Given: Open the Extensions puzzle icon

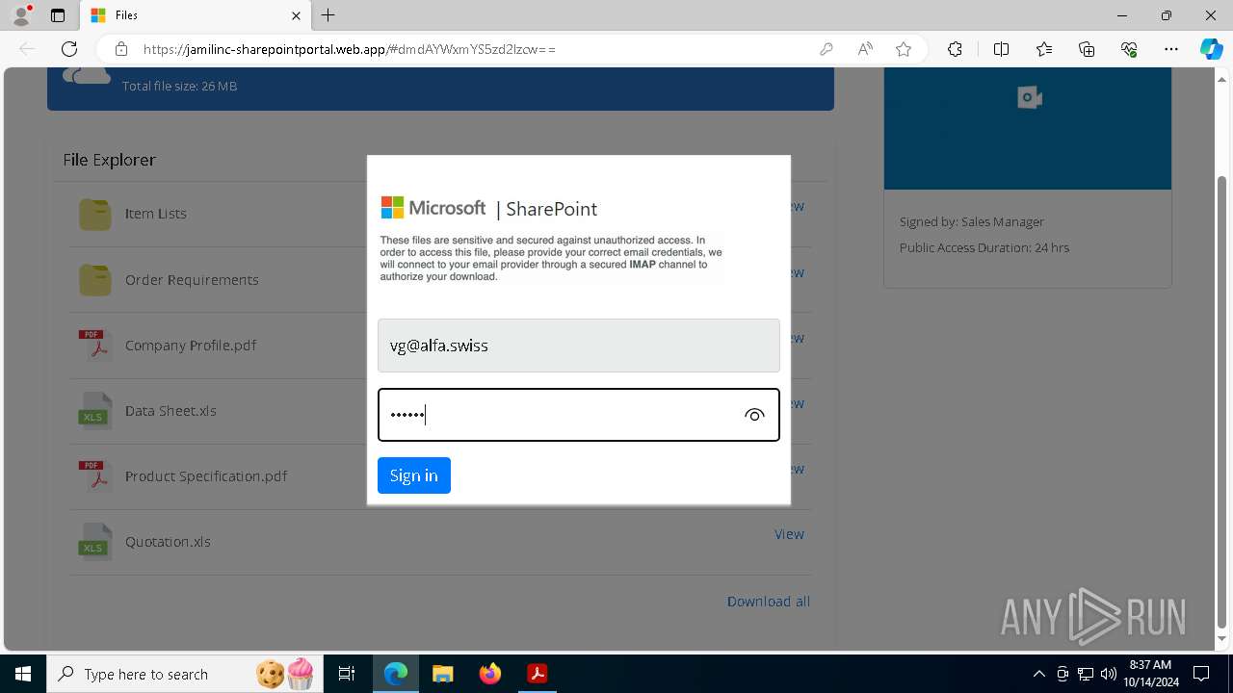Looking at the screenshot, I should pos(955,49).
